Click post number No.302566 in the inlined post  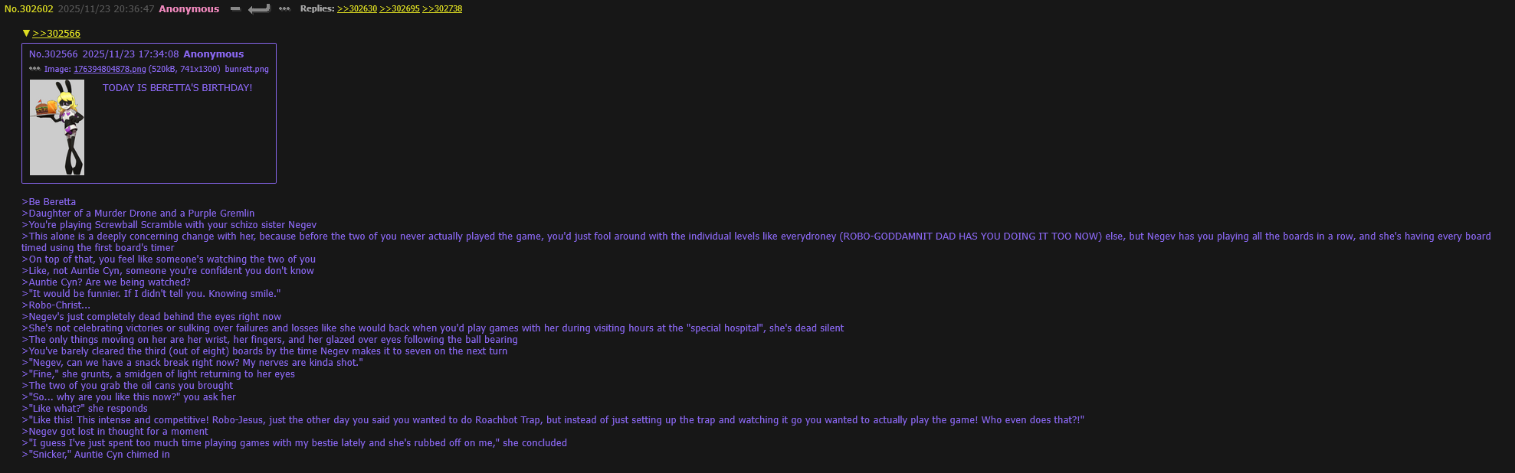(x=54, y=54)
